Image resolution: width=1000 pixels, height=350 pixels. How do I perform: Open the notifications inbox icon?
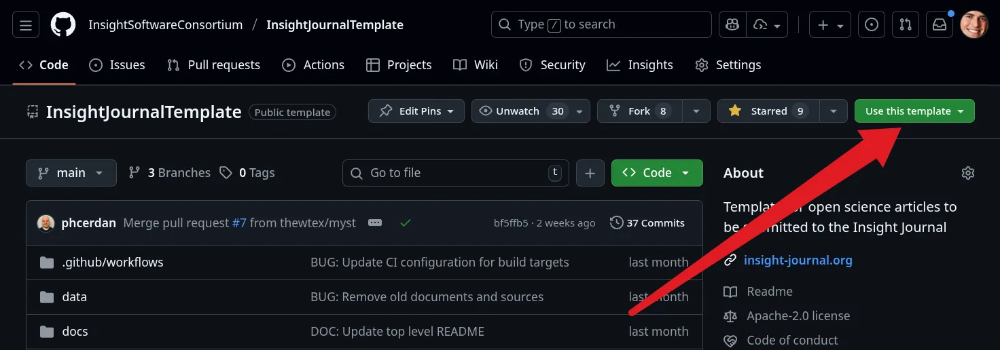pos(939,25)
